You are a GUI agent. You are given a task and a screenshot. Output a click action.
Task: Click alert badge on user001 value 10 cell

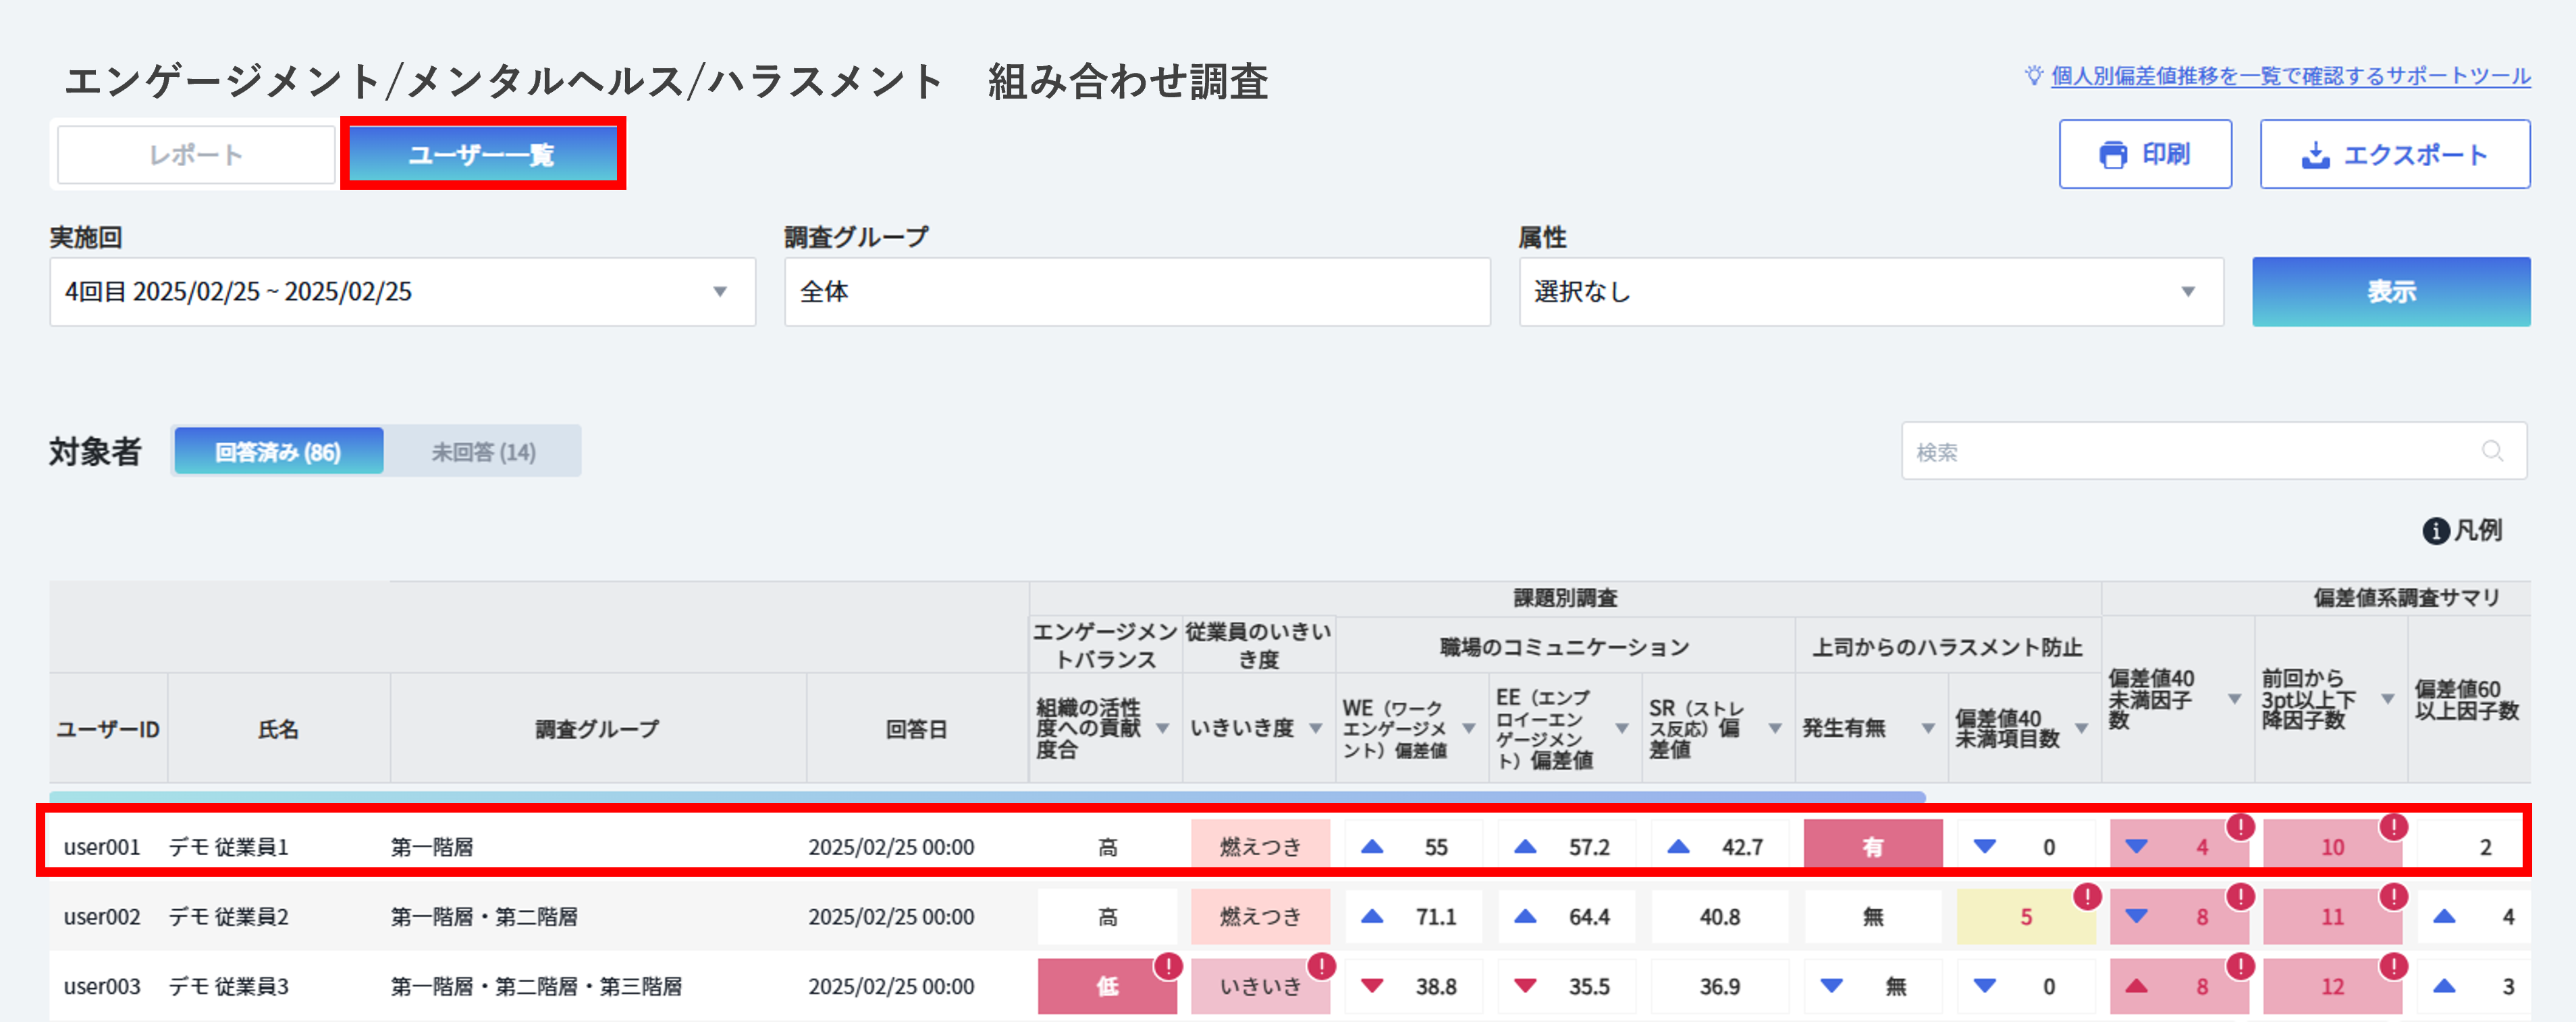point(2393,827)
